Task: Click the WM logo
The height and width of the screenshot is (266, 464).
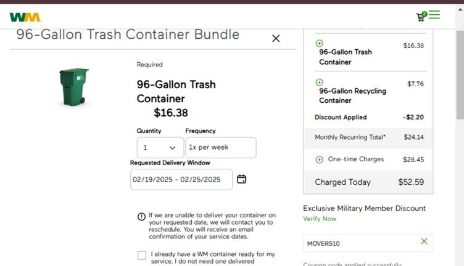Action: 25,17
